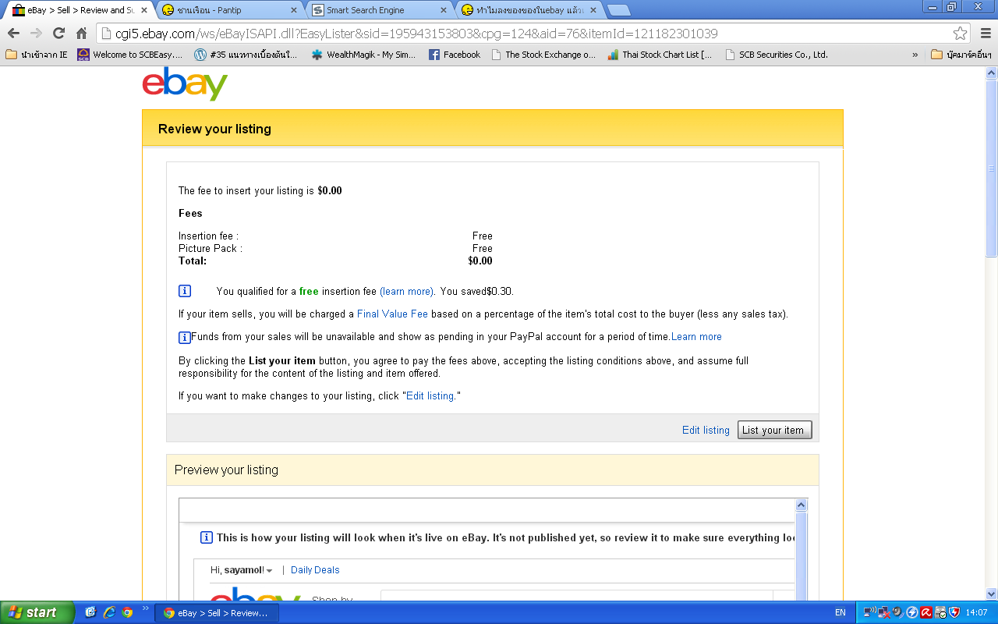Viewport: 998px width, 624px height.
Task: Click the Insertion fee label
Action: point(208,236)
